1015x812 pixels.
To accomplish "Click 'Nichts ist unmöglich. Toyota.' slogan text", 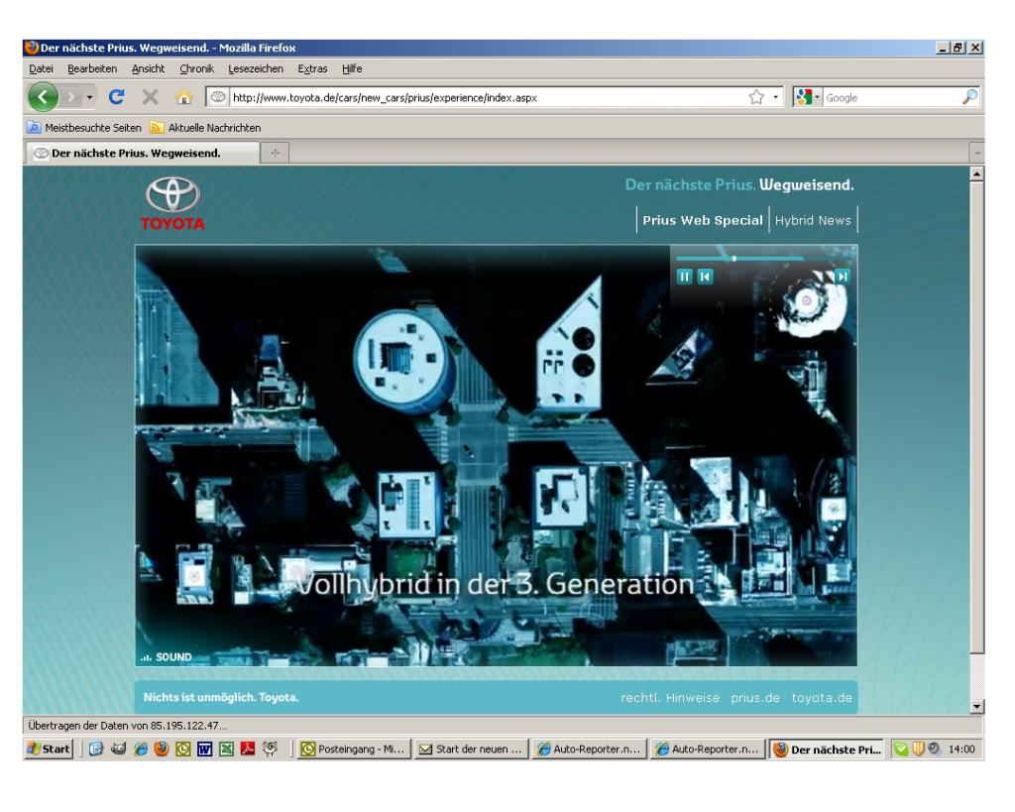I will click(221, 697).
